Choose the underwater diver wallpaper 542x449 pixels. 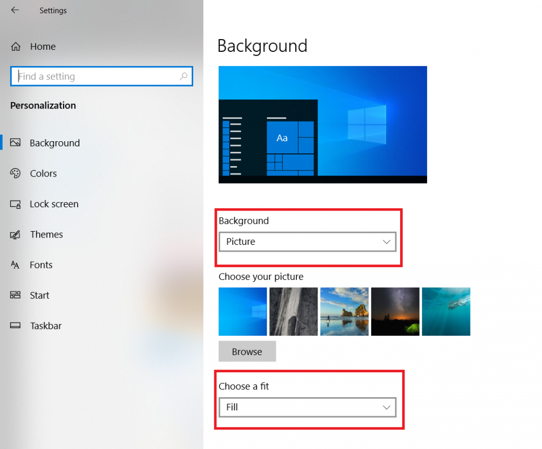446,311
